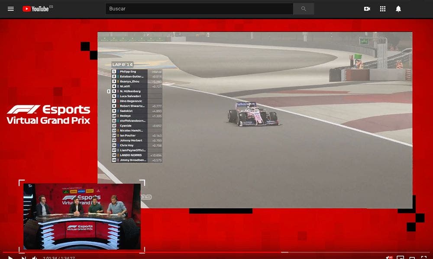Open the YouTube apps grid icon
Screen dimensions: 433x259
(x=382, y=9)
